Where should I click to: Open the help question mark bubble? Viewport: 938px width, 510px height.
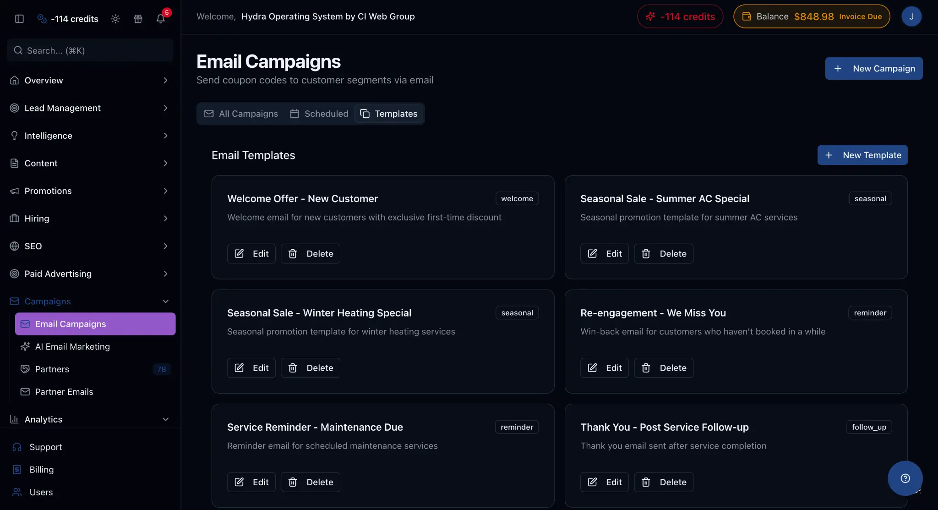coord(905,478)
